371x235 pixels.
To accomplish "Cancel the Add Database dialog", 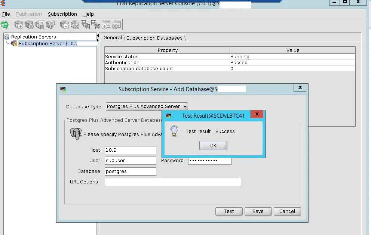I will point(287,211).
